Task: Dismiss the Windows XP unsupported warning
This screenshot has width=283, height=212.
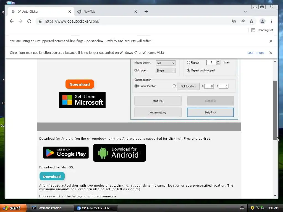Action: tap(271, 53)
